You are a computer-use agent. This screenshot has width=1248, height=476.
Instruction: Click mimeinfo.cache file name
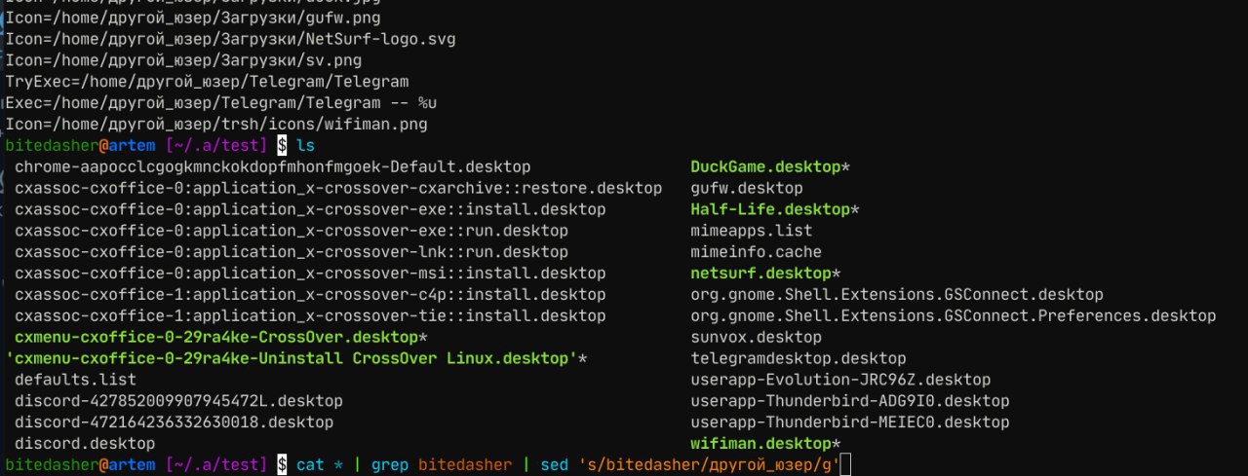756,253
